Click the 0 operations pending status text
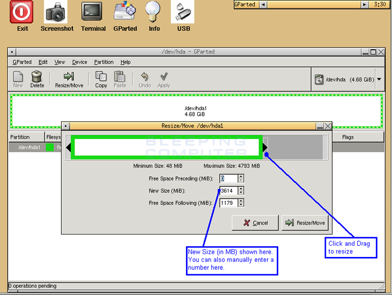Image resolution: width=392 pixels, height=295 pixels. click(32, 285)
